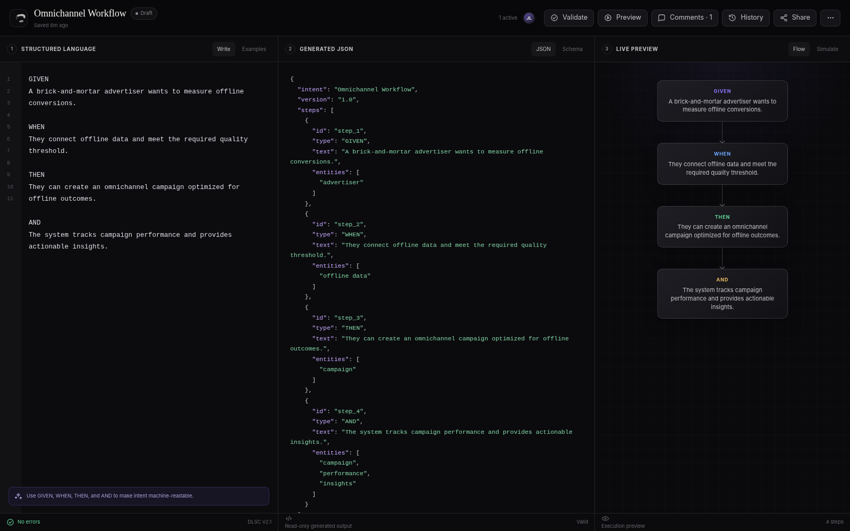This screenshot has height=531, width=850.
Task: Click the step 2 circle badge
Action: pyautogui.click(x=290, y=49)
